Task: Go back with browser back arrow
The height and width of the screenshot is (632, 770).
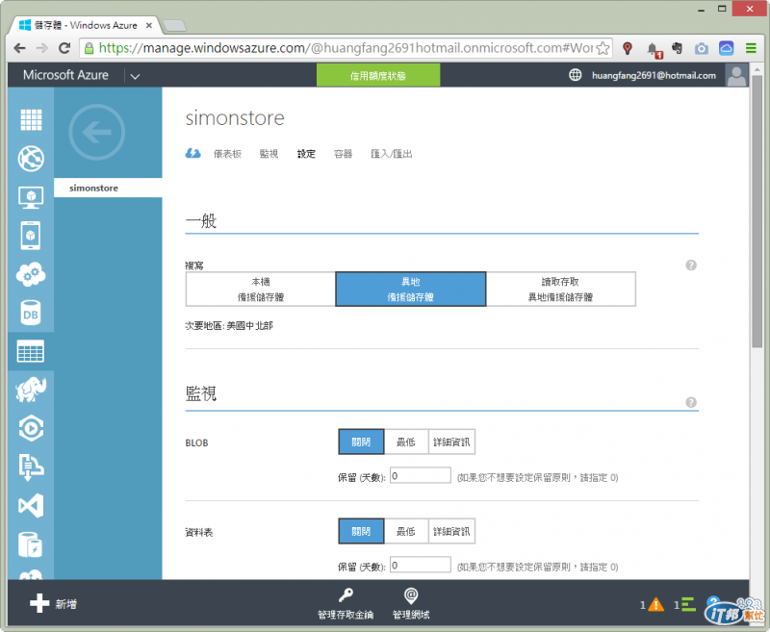Action: pos(19,48)
